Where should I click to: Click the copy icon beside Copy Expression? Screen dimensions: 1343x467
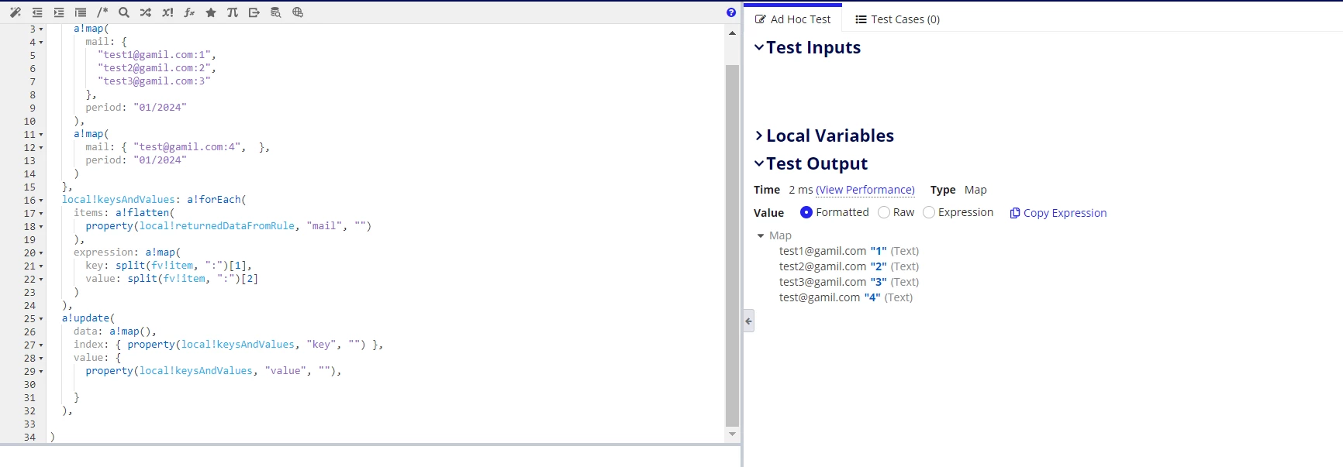point(1015,213)
